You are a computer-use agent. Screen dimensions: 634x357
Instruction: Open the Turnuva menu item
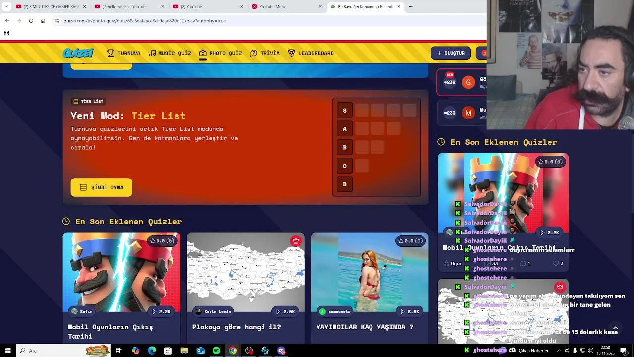tap(124, 53)
